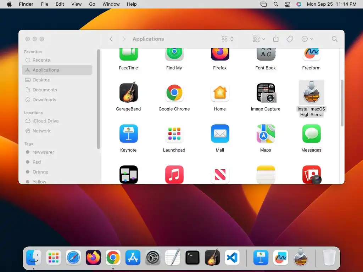Open the Group By dropdown in toolbar

(x=259, y=39)
